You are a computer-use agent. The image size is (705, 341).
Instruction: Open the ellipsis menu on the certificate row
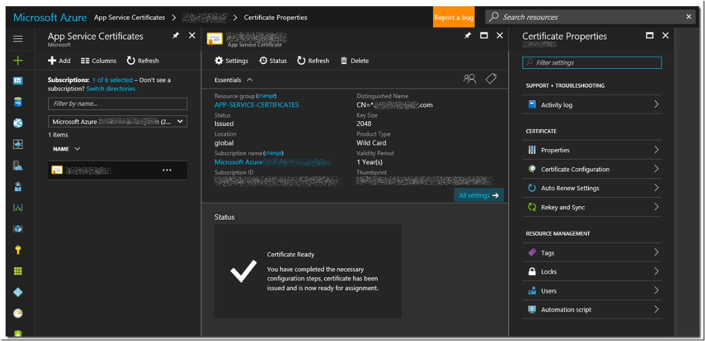[x=167, y=170]
